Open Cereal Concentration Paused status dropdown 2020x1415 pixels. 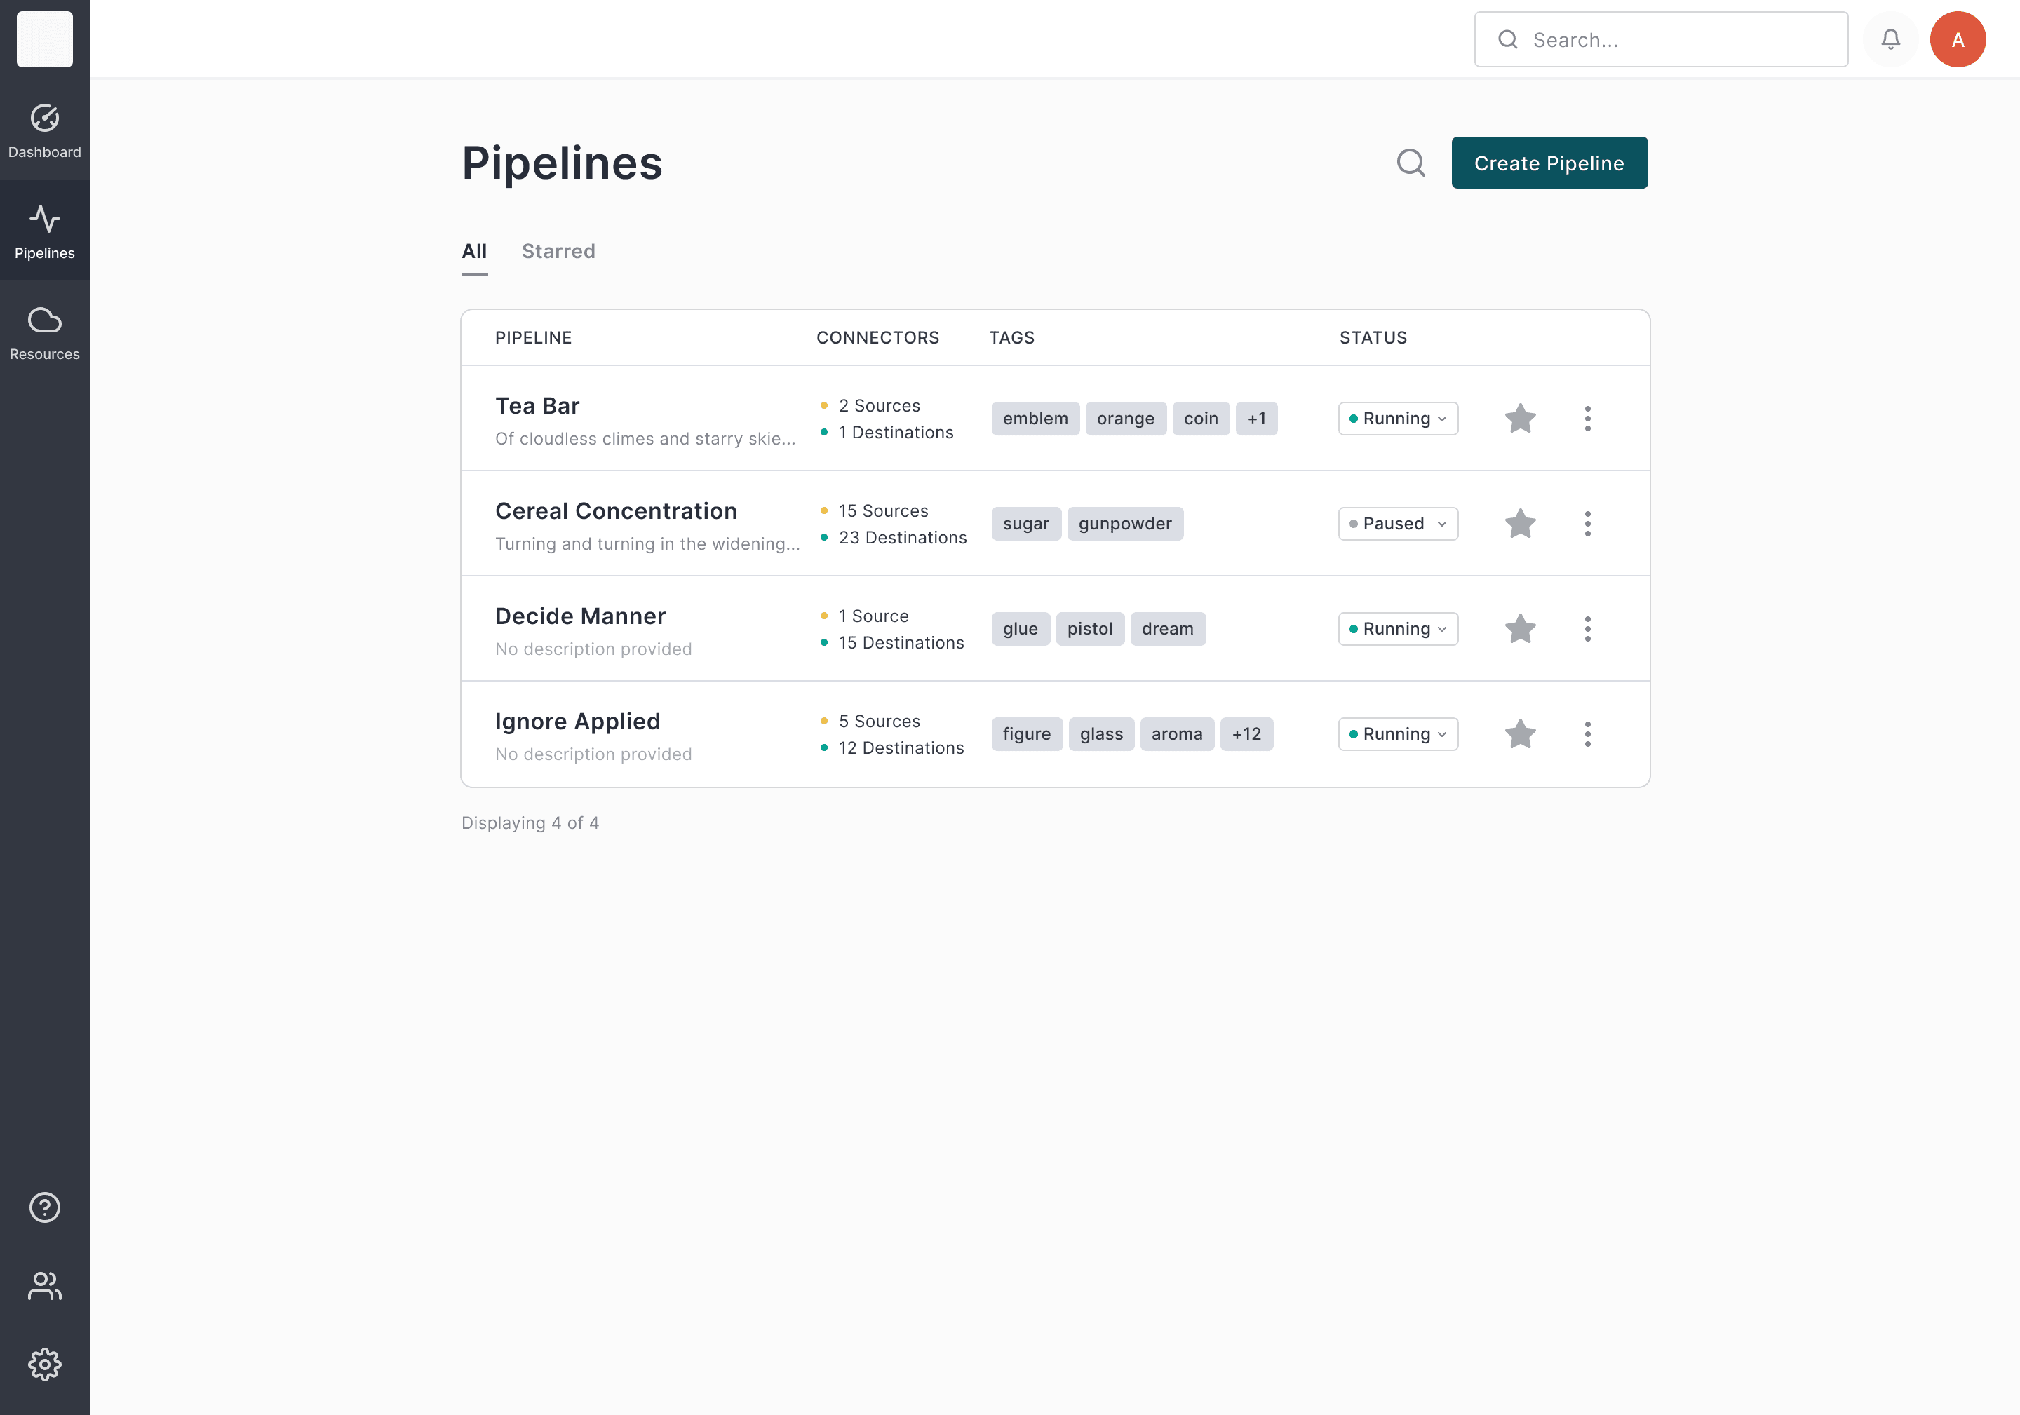coord(1397,524)
